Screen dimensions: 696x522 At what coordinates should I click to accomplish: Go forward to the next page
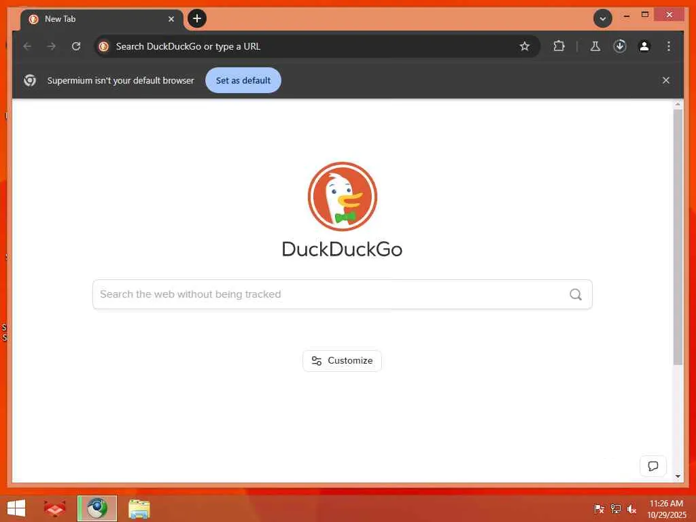(52, 46)
